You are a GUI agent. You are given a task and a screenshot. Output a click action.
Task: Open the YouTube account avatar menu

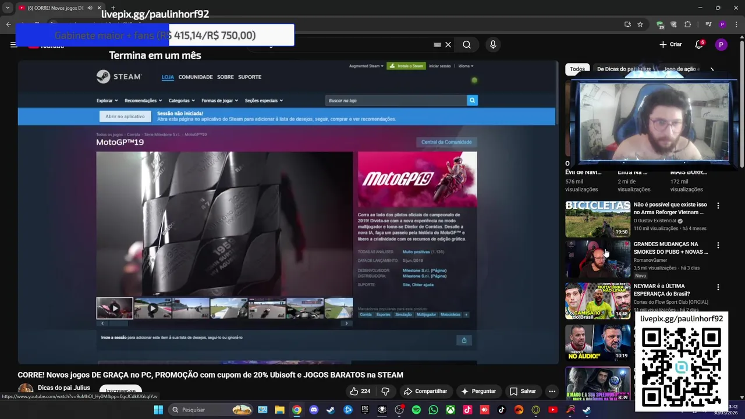click(x=721, y=45)
